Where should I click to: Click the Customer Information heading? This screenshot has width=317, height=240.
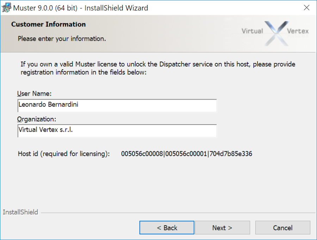(48, 24)
